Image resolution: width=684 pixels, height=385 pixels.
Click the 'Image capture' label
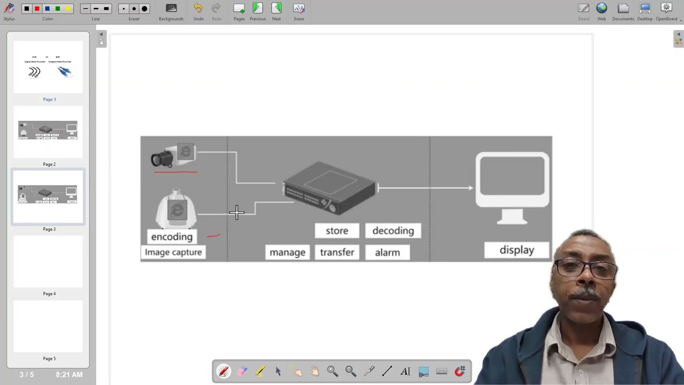click(173, 252)
